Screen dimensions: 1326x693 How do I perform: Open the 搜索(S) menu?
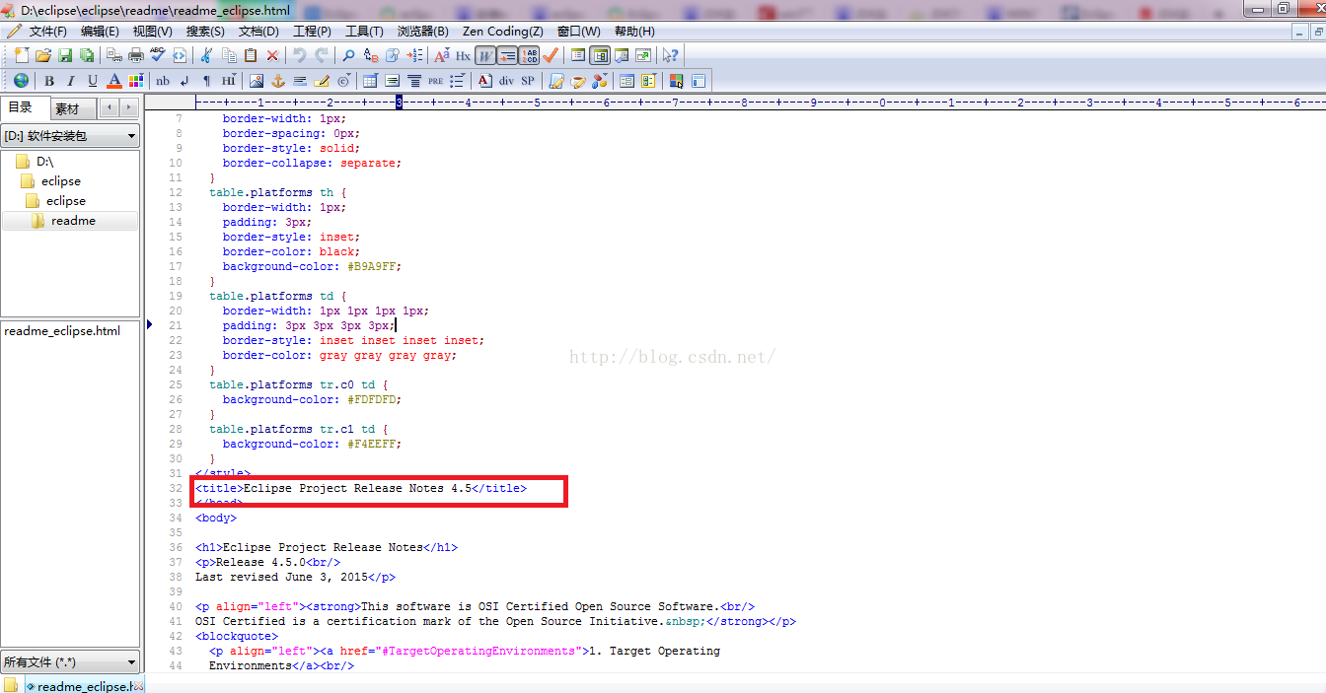[205, 32]
